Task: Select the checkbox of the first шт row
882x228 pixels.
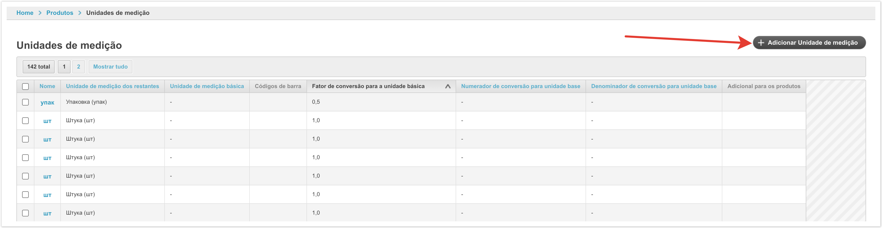Action: [x=25, y=120]
